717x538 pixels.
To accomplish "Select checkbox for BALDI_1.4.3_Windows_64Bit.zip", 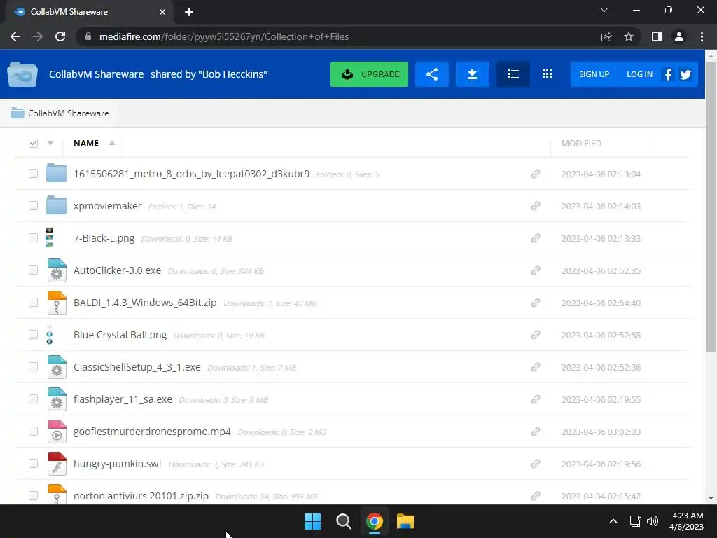I will [33, 303].
